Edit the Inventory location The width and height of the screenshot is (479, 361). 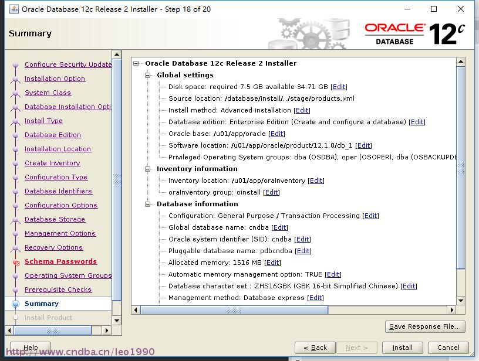(x=316, y=180)
